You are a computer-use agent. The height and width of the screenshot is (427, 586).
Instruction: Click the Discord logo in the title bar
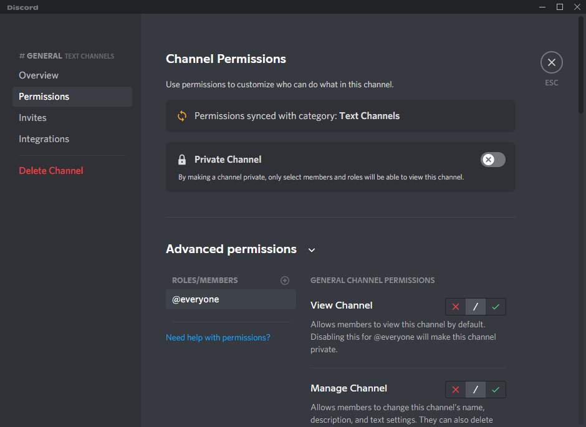[x=22, y=7]
